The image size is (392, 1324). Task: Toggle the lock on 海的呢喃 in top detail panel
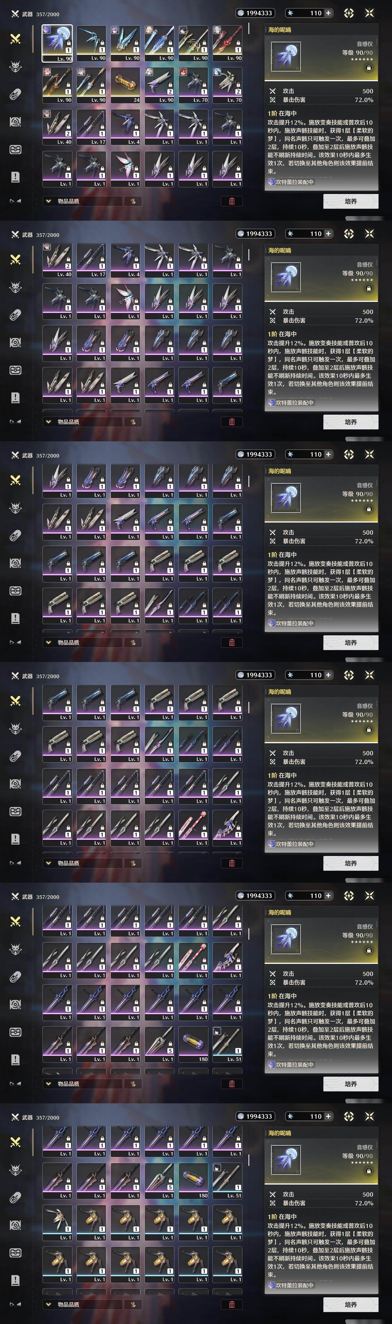pos(368,68)
